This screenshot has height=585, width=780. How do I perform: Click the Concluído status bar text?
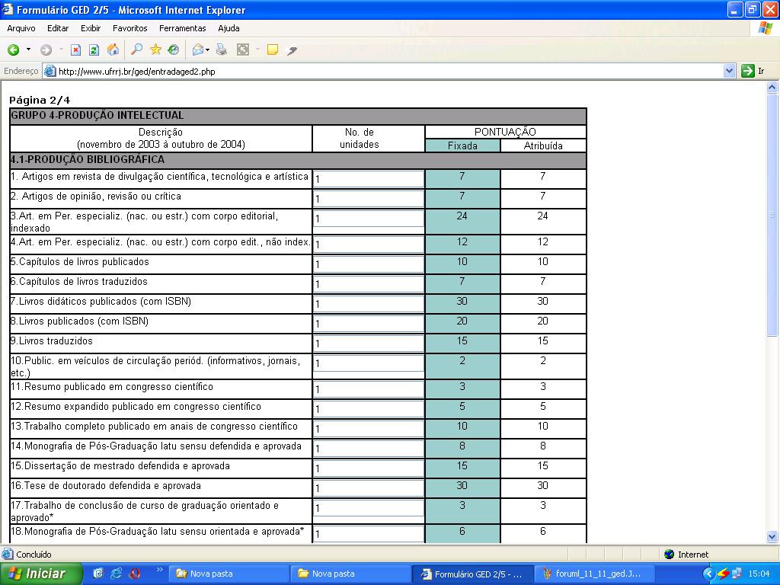pos(34,555)
